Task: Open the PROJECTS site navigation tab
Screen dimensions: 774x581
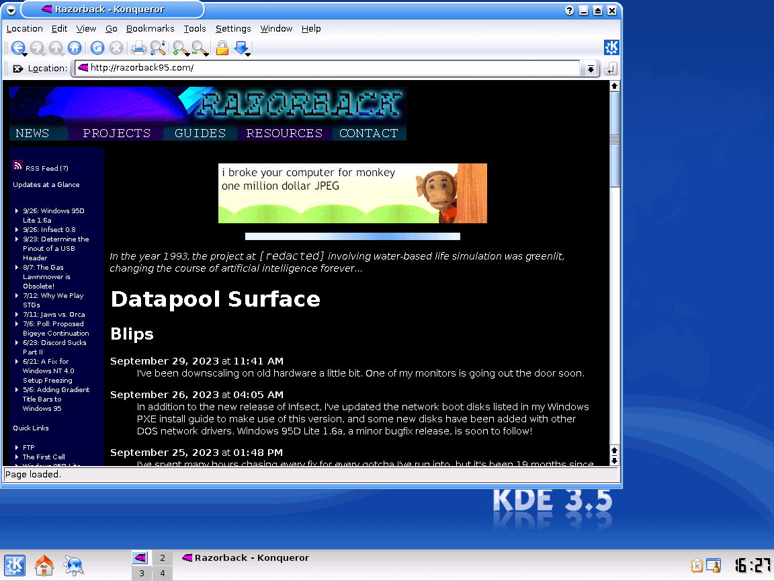Action: [x=117, y=133]
